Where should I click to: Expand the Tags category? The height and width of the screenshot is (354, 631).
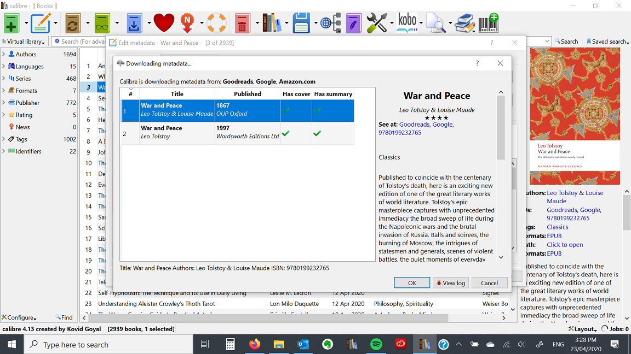point(4,139)
